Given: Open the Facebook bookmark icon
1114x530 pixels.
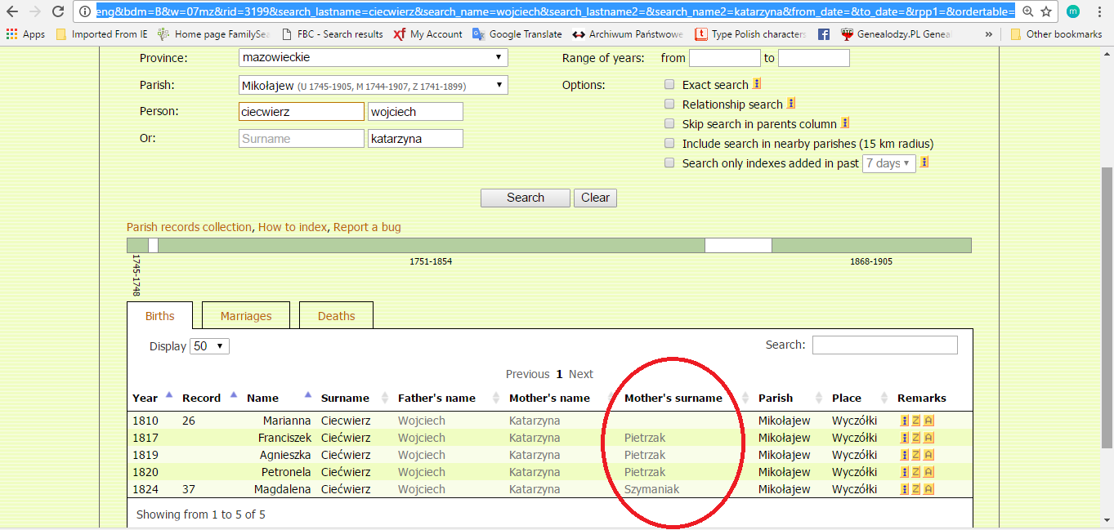Looking at the screenshot, I should click(824, 34).
